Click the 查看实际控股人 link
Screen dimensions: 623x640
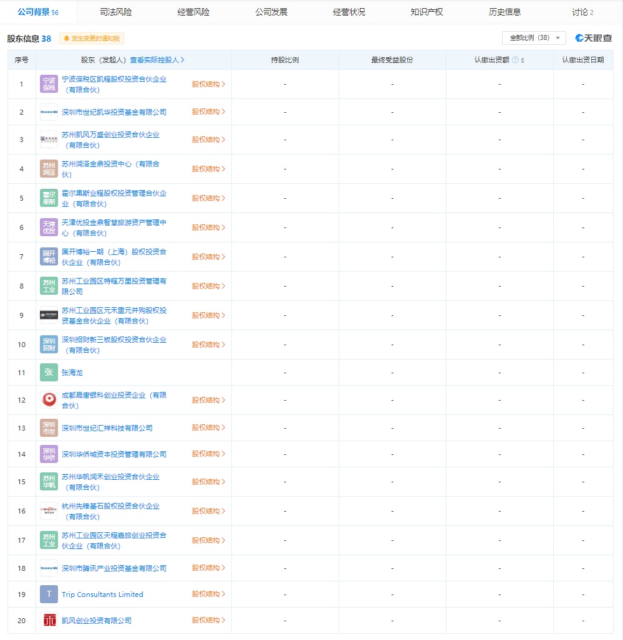click(x=157, y=60)
